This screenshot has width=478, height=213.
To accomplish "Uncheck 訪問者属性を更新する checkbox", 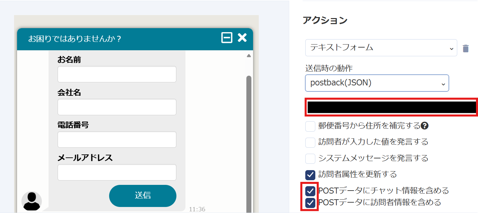I will click(x=310, y=174).
